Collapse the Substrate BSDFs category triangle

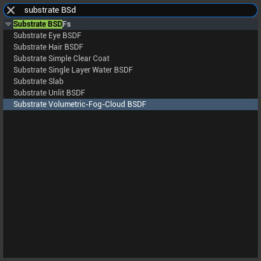click(8, 24)
